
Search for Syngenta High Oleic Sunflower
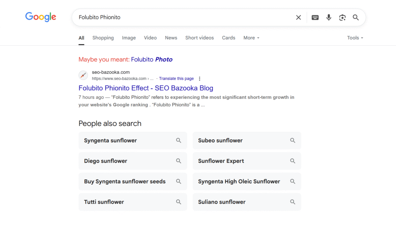pyautogui.click(x=247, y=181)
